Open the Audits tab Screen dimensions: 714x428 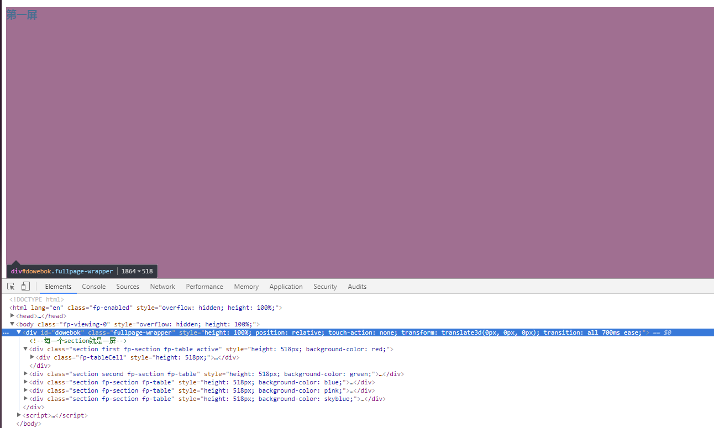357,287
